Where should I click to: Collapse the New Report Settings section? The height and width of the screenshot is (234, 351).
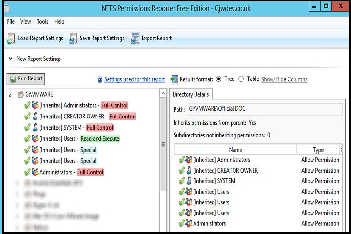[x=10, y=59]
